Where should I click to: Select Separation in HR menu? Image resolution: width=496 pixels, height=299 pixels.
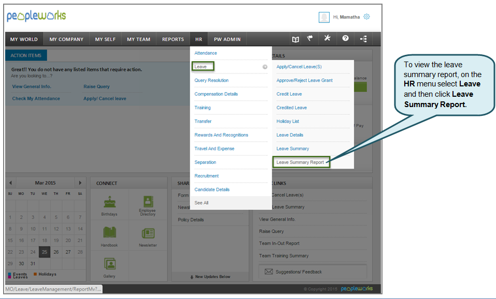click(x=205, y=162)
